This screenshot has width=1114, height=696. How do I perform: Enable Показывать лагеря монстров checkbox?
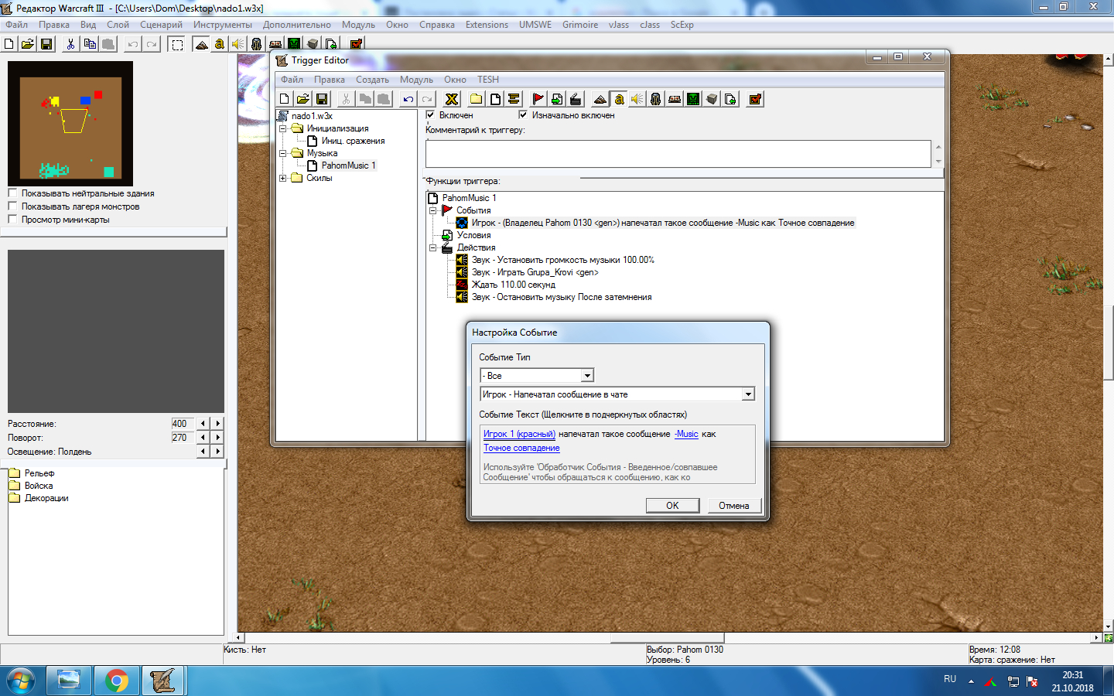point(12,206)
